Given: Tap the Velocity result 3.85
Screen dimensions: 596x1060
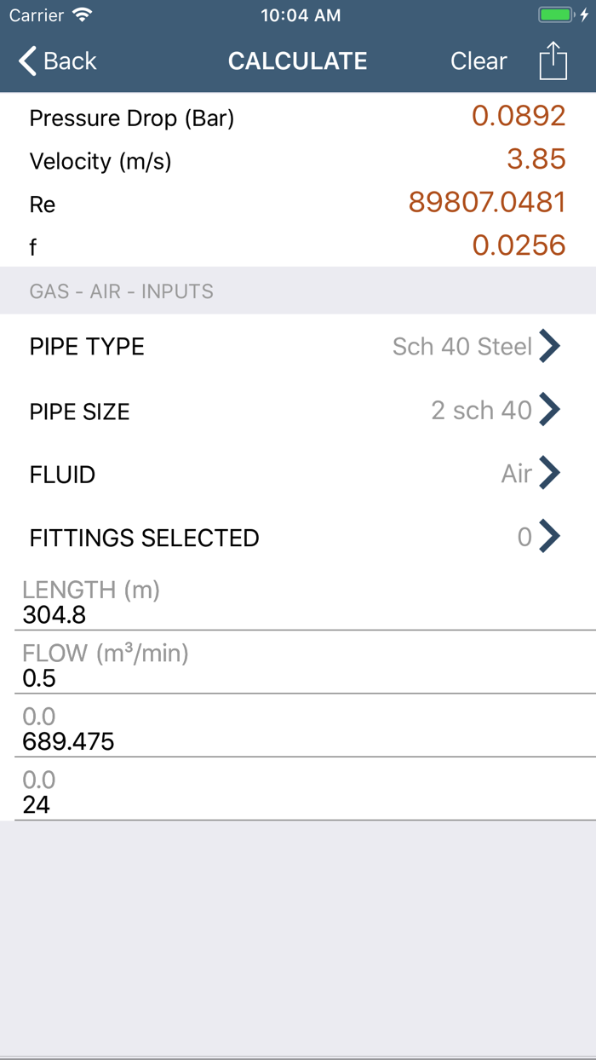Looking at the screenshot, I should coord(536,159).
